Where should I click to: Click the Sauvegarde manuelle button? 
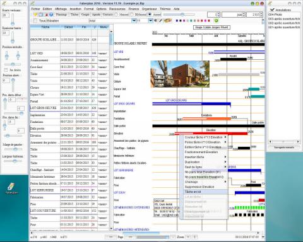[x=284, y=147]
